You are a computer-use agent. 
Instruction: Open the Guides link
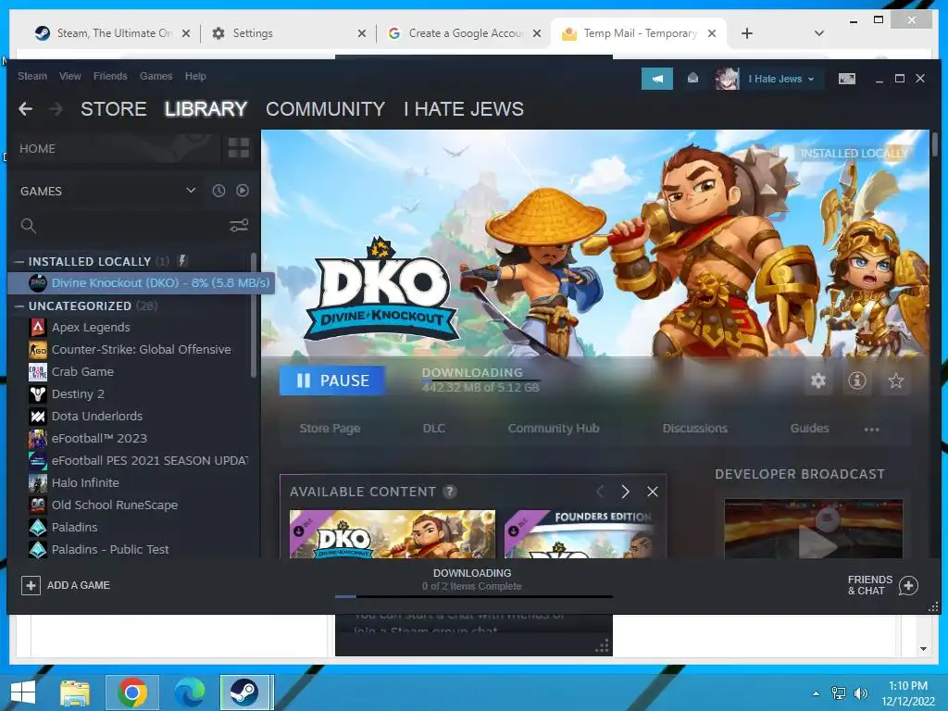coord(809,429)
